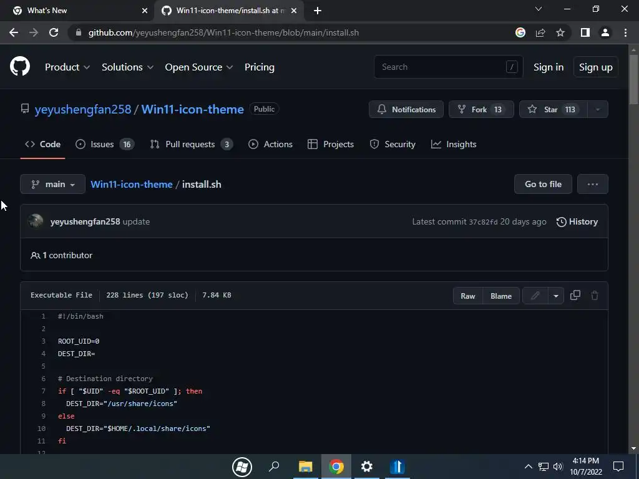Open taskbar search magnifier
639x479 pixels.
(x=274, y=467)
